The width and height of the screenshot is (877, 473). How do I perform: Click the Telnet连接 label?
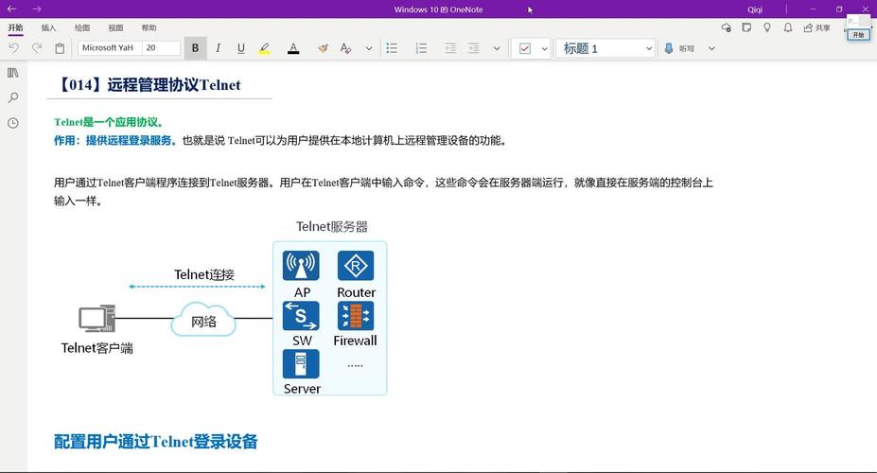click(204, 274)
